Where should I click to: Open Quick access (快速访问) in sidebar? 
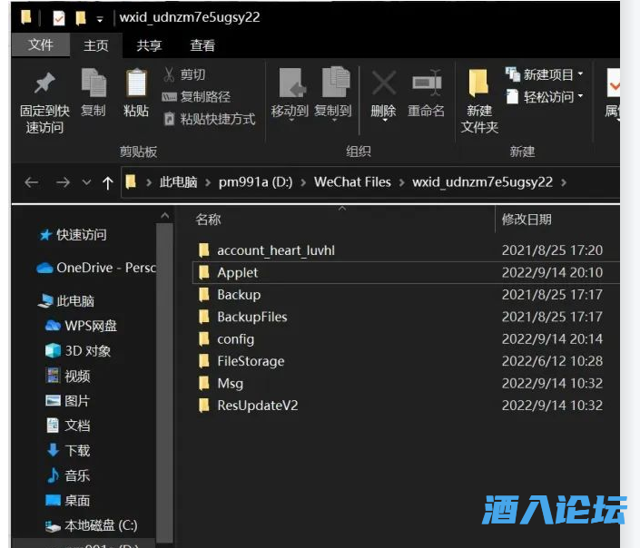tap(74, 235)
